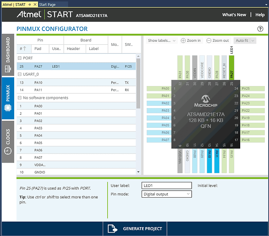Open the Show labels dropdown
This screenshot has width=269, height=236.
coord(162,41)
